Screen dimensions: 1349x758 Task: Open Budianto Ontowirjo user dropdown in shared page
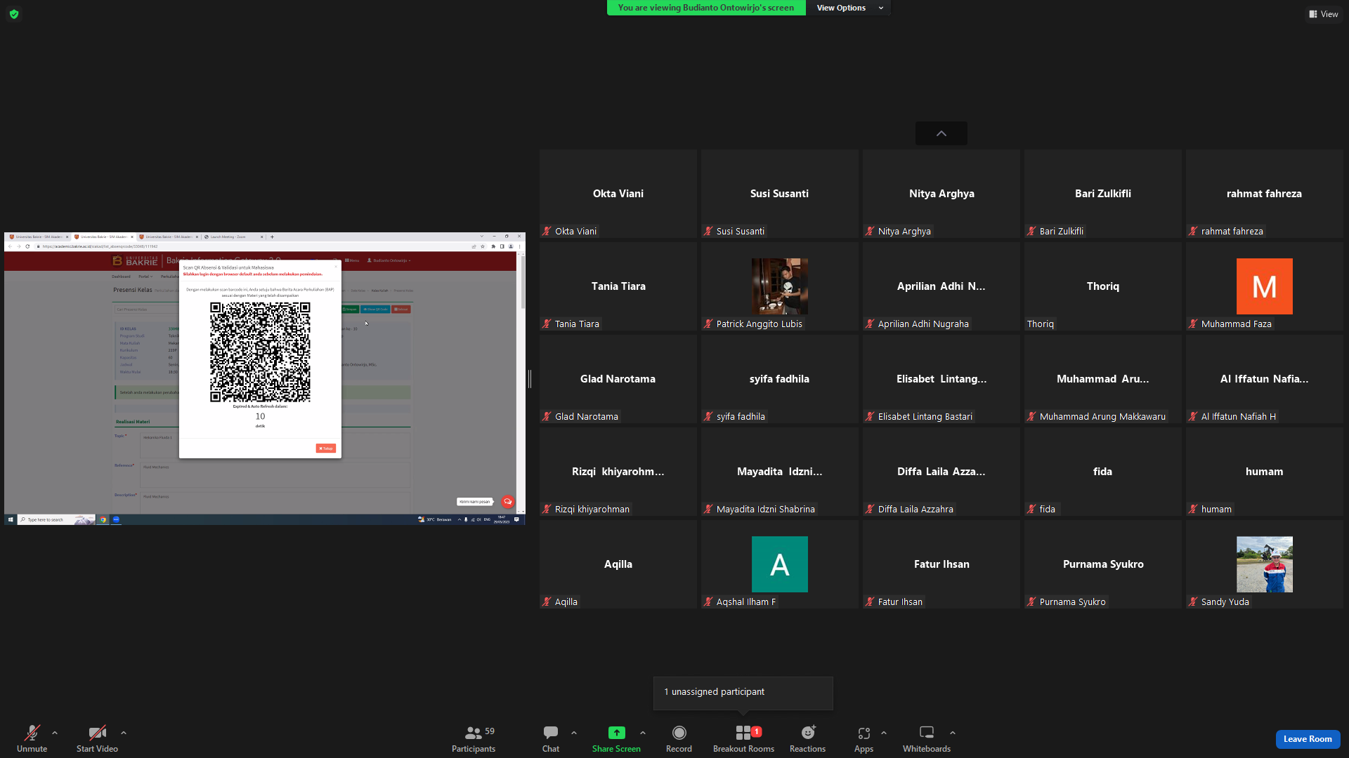point(389,260)
